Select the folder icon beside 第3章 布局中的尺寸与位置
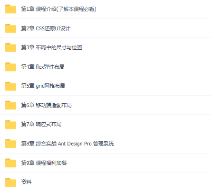Image resolution: width=211 pixels, height=190 pixels. [x=10, y=47]
